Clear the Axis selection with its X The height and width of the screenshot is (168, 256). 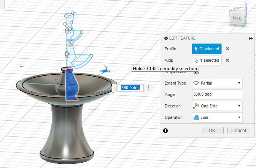pyautogui.click(x=227, y=60)
